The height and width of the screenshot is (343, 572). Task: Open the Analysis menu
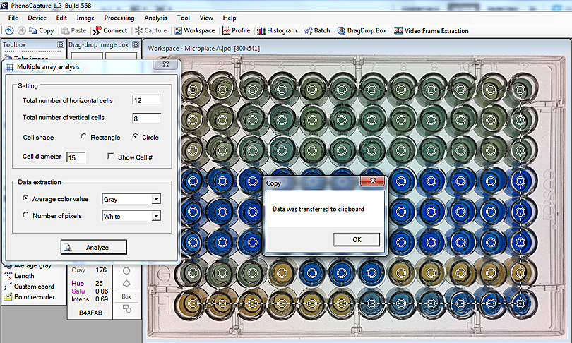(155, 18)
